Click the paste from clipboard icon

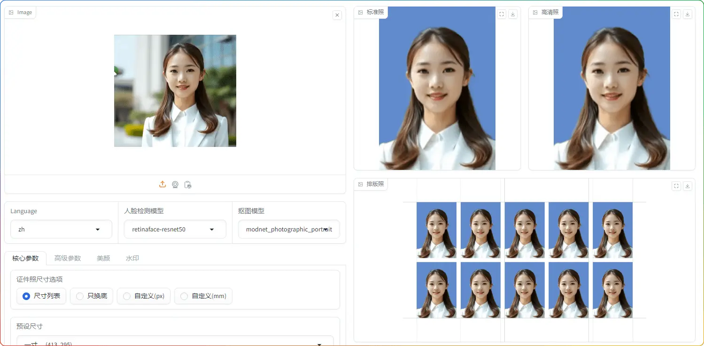pyautogui.click(x=188, y=185)
